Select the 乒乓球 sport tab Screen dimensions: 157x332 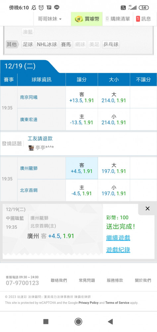111,44
